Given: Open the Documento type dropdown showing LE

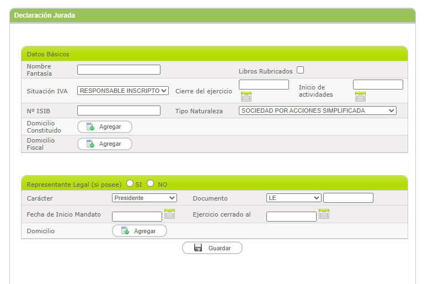Looking at the screenshot, I should (293, 198).
